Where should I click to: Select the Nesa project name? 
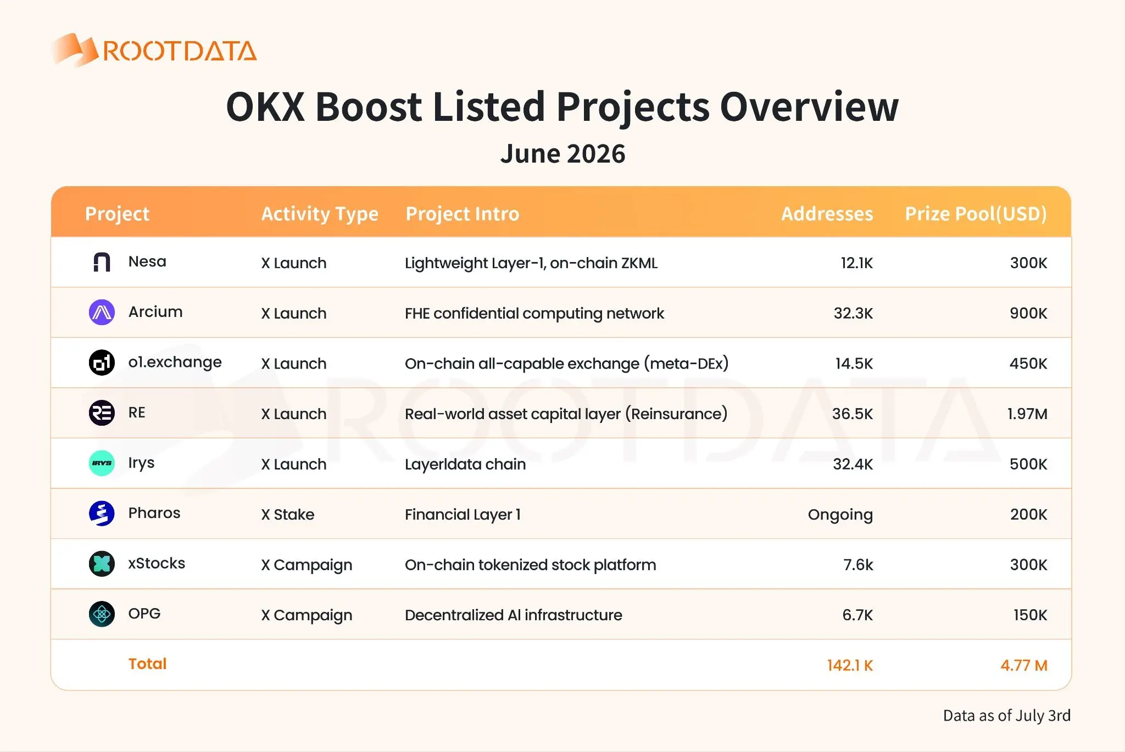click(147, 261)
